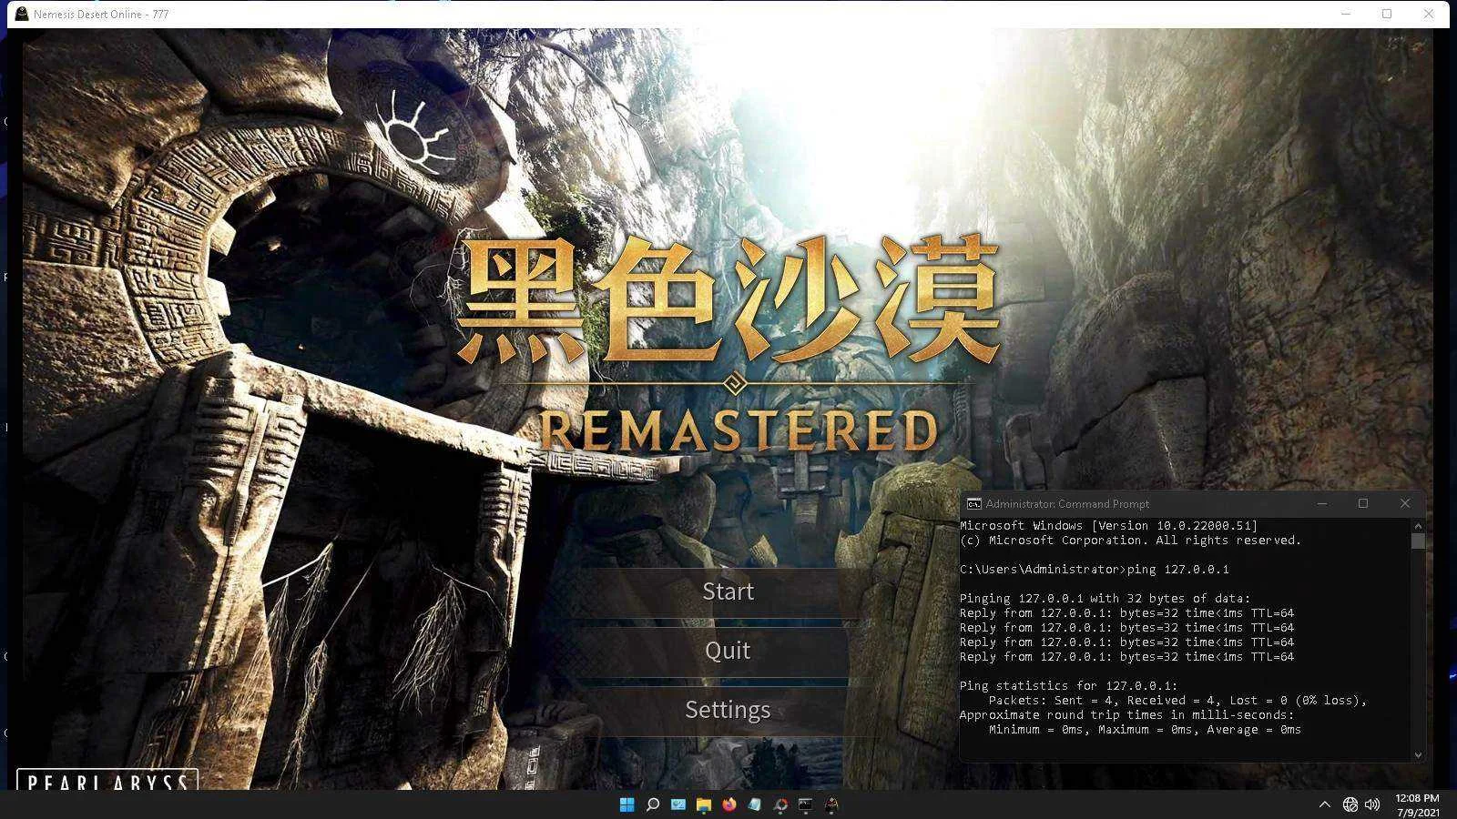Click the "Minimum = 0ms" line

pyautogui.click(x=1145, y=730)
